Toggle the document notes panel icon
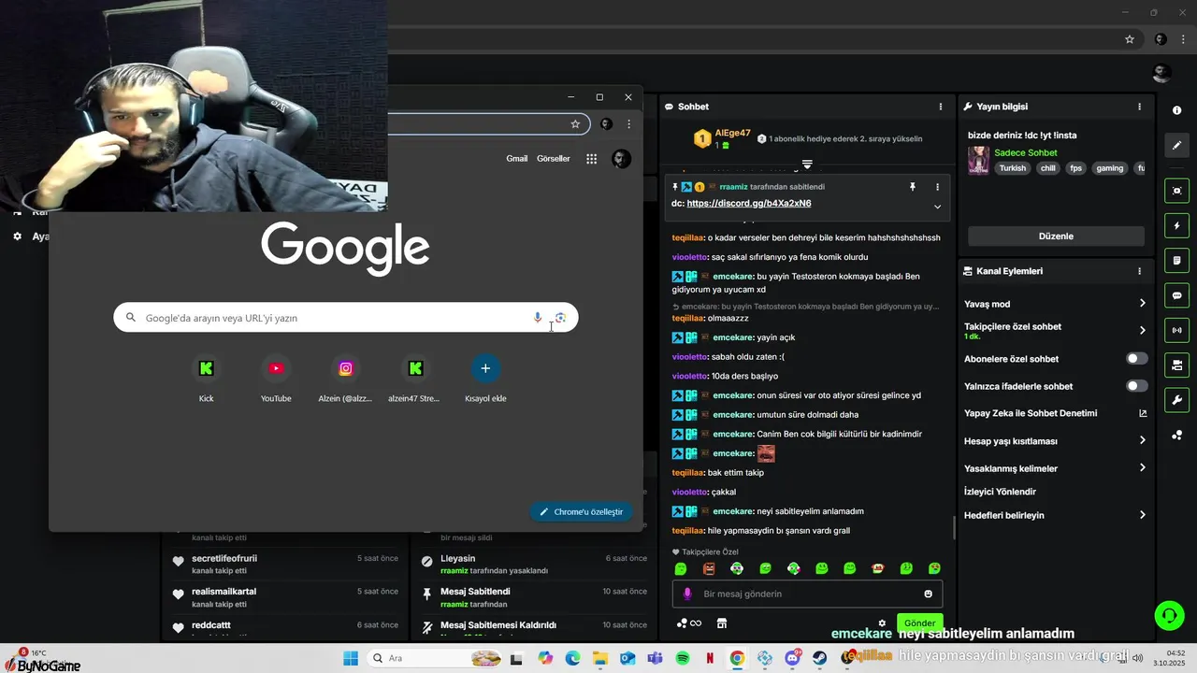This screenshot has height=673, width=1197. (x=1176, y=260)
